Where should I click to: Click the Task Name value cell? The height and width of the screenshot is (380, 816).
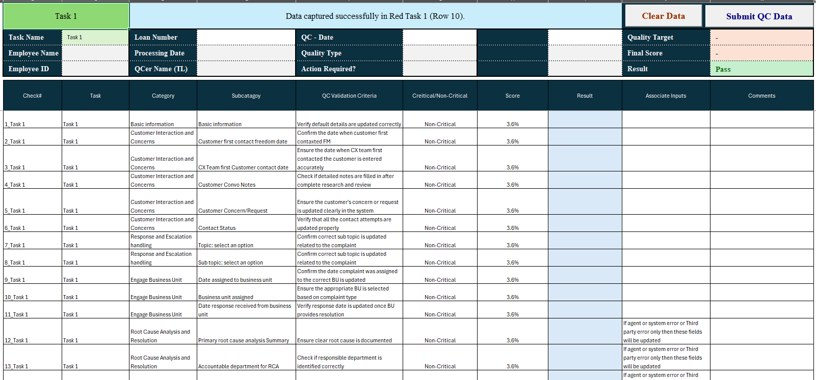click(95, 37)
